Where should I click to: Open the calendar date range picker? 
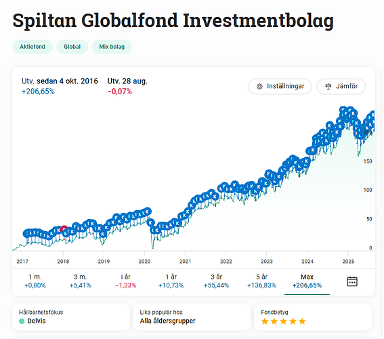click(352, 281)
